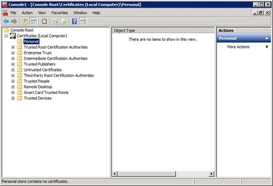Click horizontal scrollbar right arrow

click(x=211, y=174)
